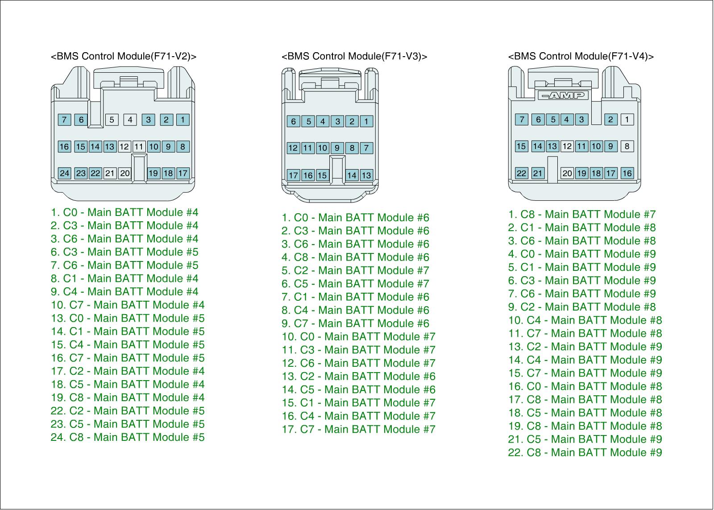Select the '22. C8 - Main BATT Module #9' line

(585, 452)
